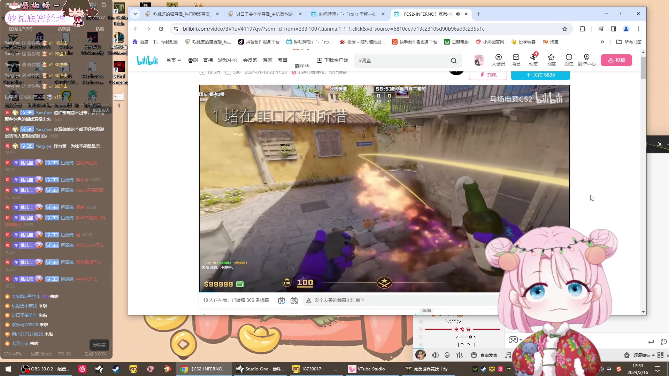Focus the danmaku input 发个友善的弹幕见证当下

[401, 300]
